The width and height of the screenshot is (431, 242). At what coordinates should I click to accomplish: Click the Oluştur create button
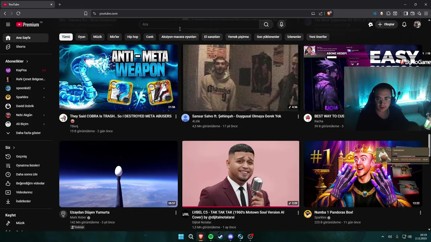pyautogui.click(x=386, y=24)
